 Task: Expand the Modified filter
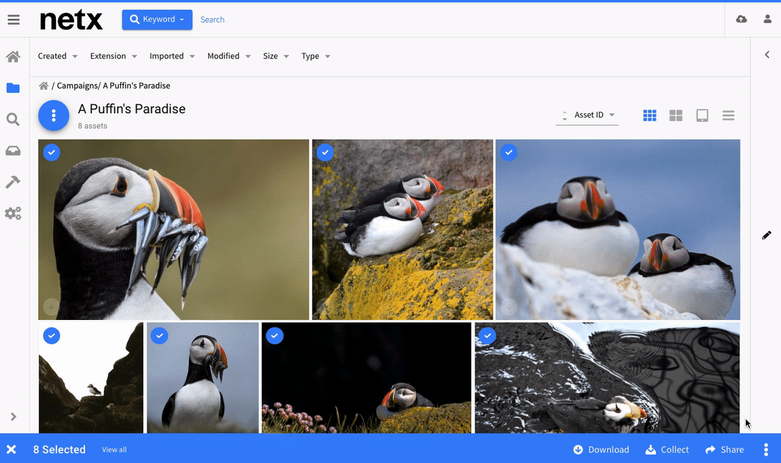[229, 56]
